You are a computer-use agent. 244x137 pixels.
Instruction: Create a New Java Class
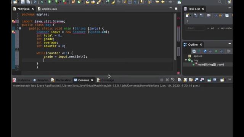click(79, 2)
